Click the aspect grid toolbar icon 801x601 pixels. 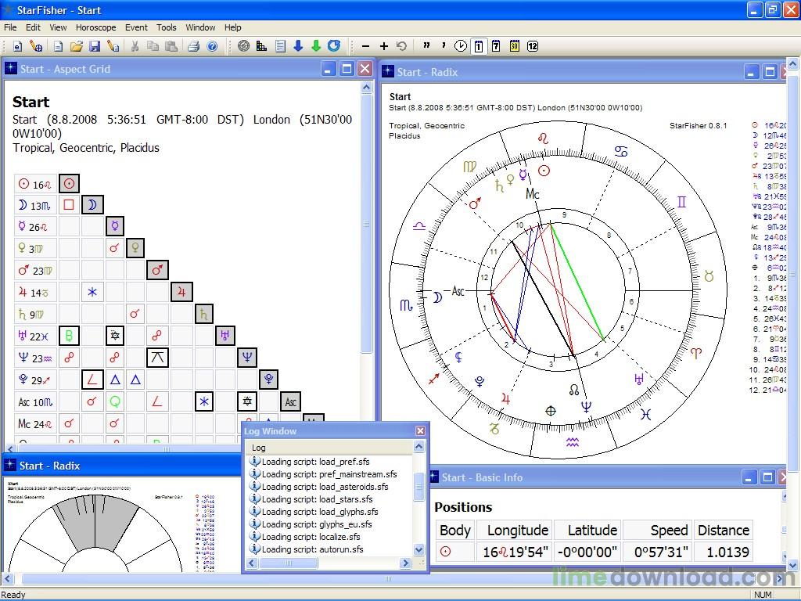coord(262,46)
